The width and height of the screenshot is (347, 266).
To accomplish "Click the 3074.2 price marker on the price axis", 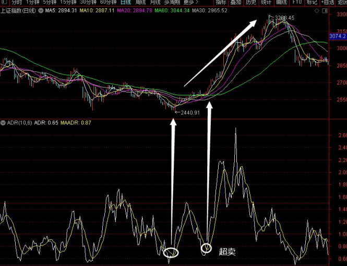I will [338, 36].
